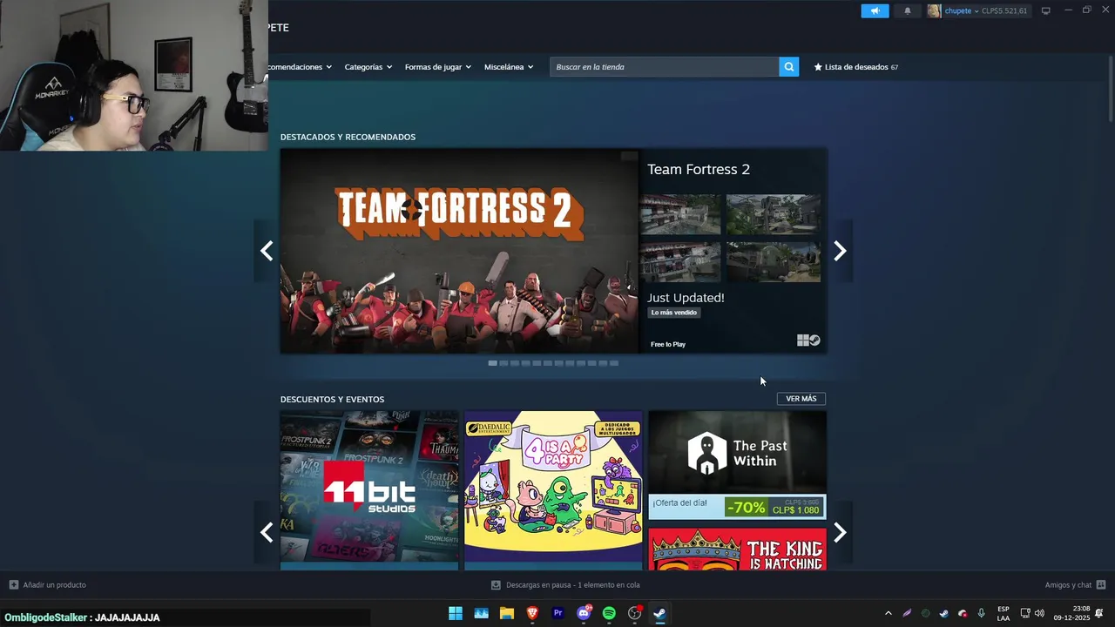Select the first carousel page dot
The image size is (1115, 627).
(492, 363)
